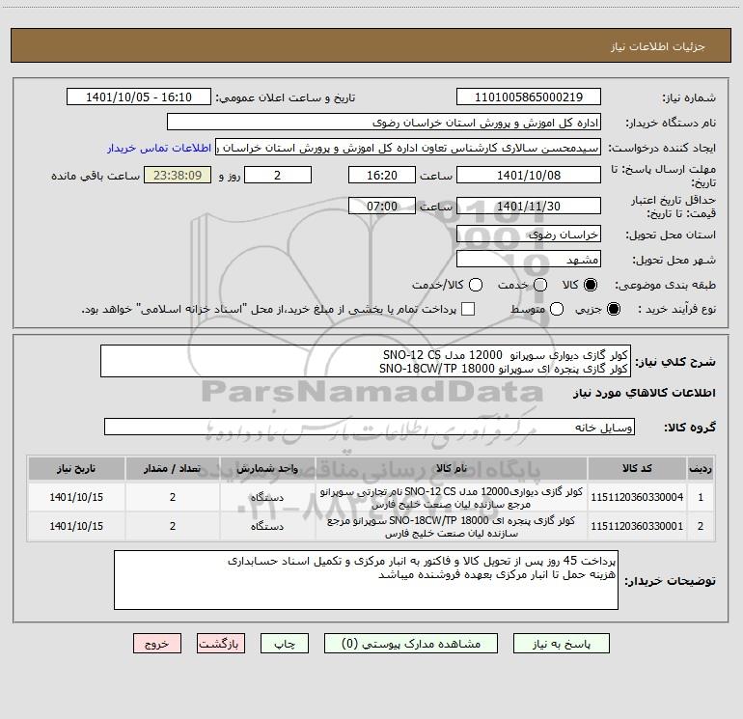This screenshot has height=719, width=743.
Task: Click the واحد شمارش column header
Action: [267, 469]
